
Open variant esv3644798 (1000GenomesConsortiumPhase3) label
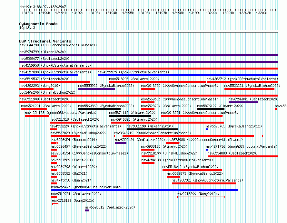pyautogui.click(x=58, y=45)
